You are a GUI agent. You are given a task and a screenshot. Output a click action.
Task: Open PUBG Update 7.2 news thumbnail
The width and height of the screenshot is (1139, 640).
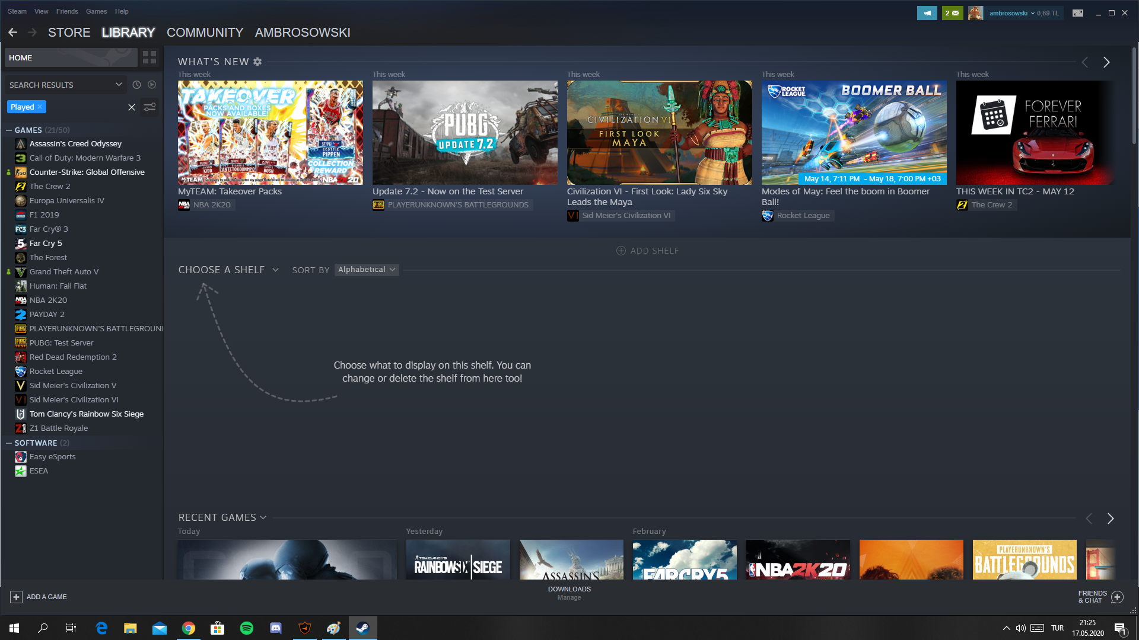465,133
